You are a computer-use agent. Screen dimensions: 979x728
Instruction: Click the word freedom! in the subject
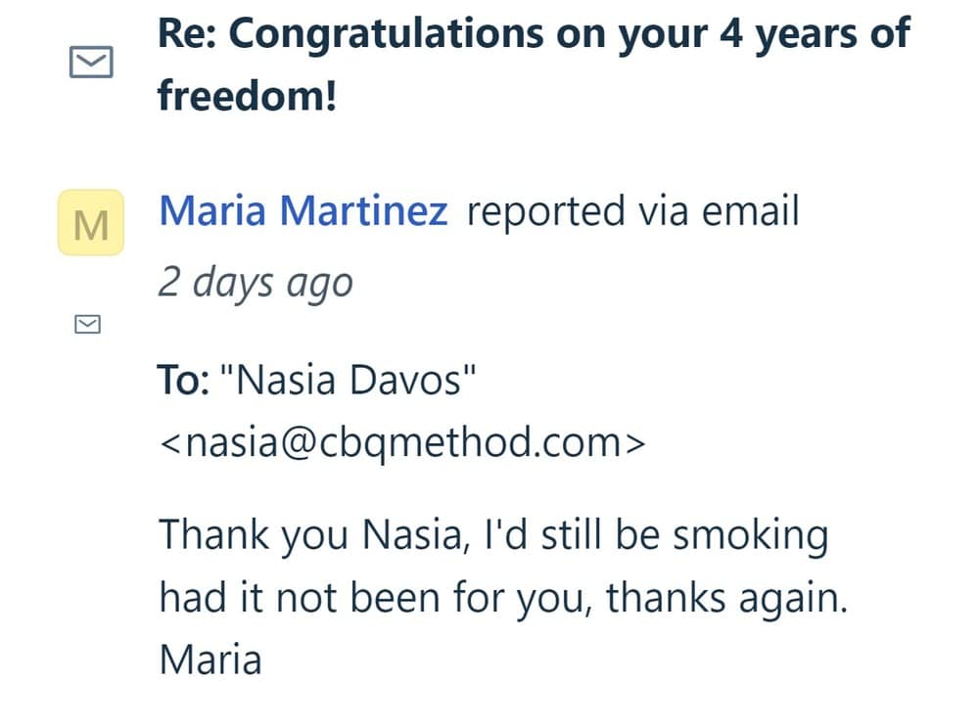coord(247,96)
